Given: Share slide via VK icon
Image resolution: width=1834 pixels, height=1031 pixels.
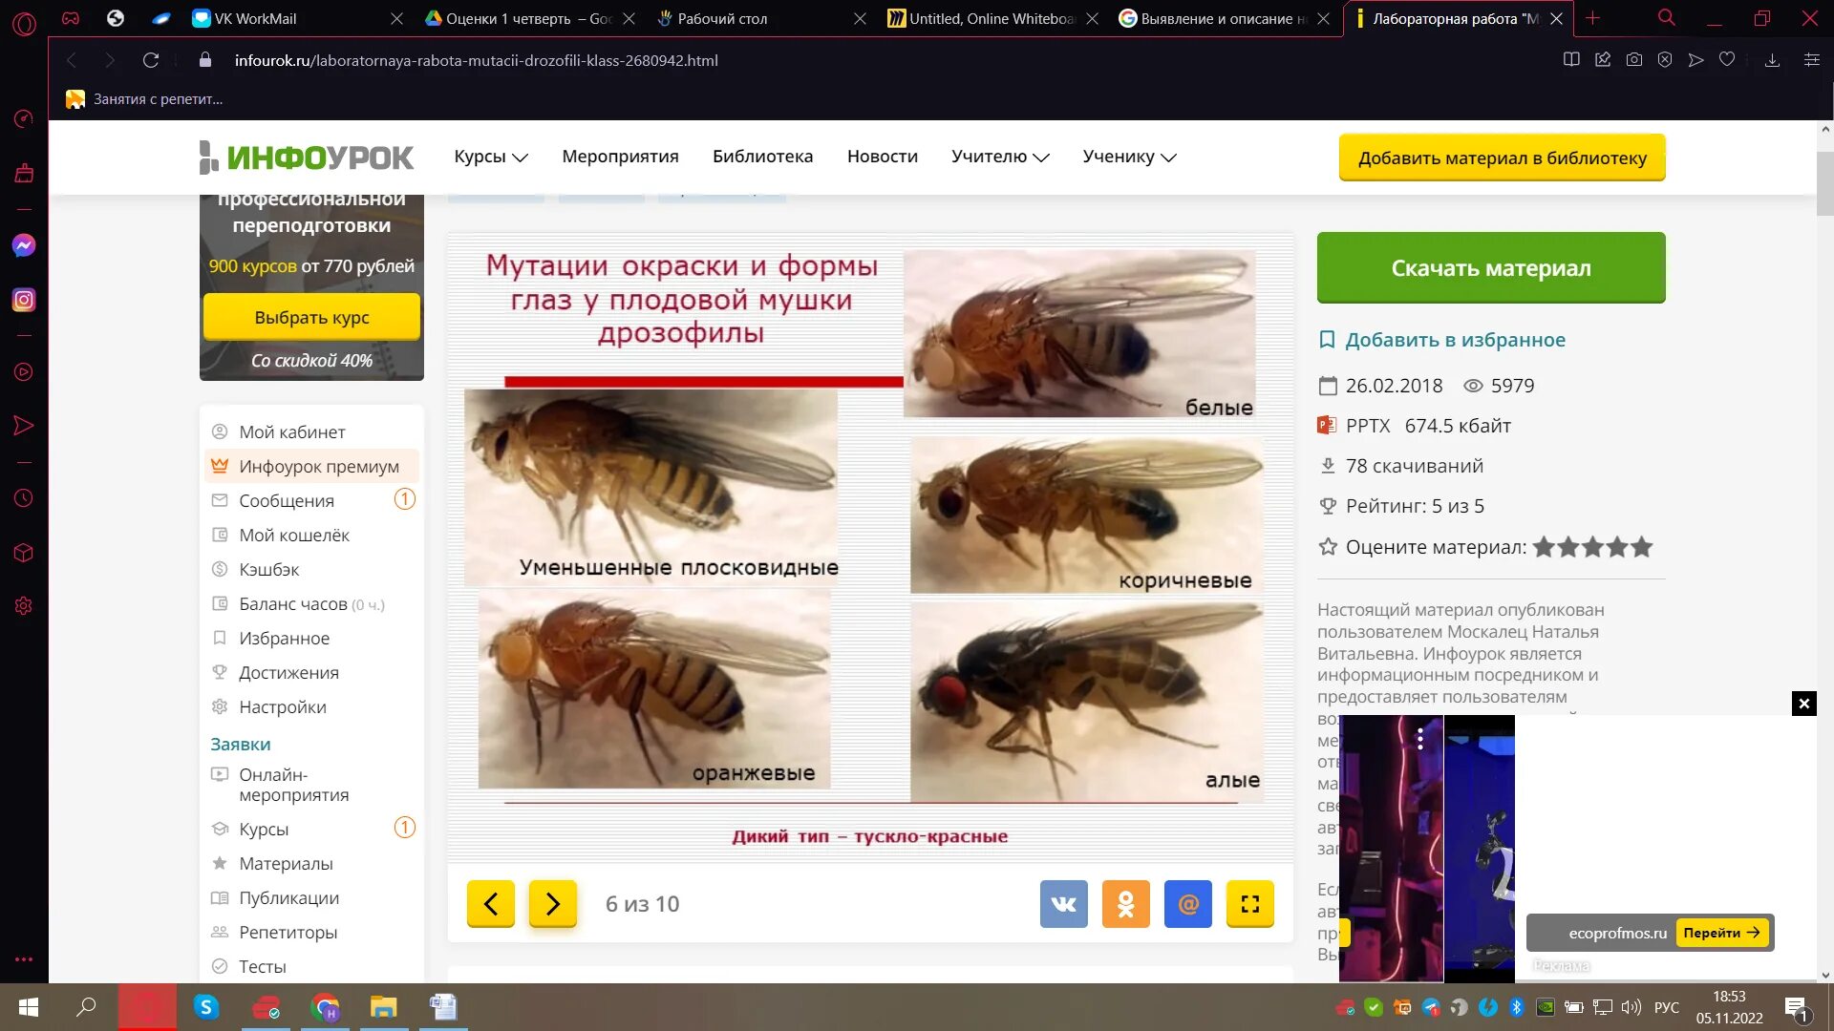Looking at the screenshot, I should tap(1063, 903).
